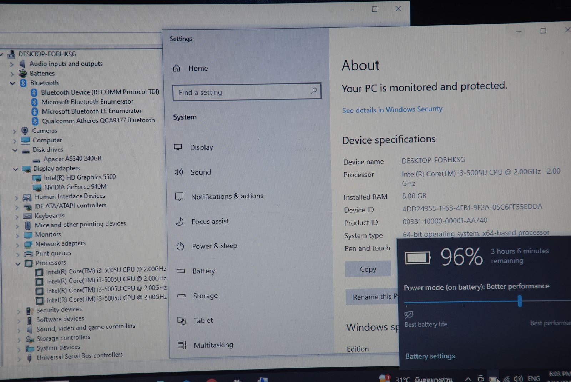Select Microsoft Bluetooth LE Enumerator icon
This screenshot has width=571, height=382.
point(35,112)
